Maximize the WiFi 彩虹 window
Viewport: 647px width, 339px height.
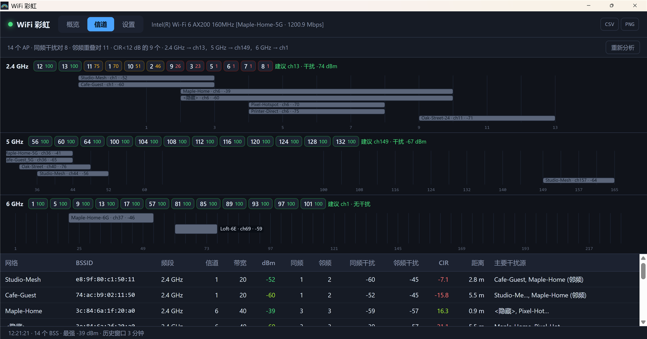click(x=612, y=6)
